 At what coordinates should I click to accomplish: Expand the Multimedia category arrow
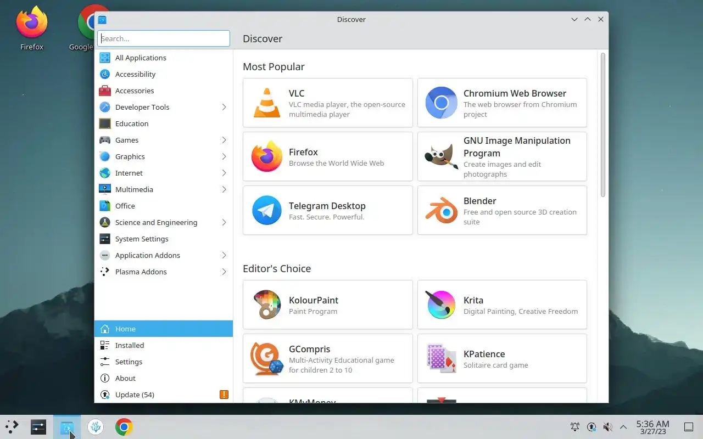tap(224, 189)
